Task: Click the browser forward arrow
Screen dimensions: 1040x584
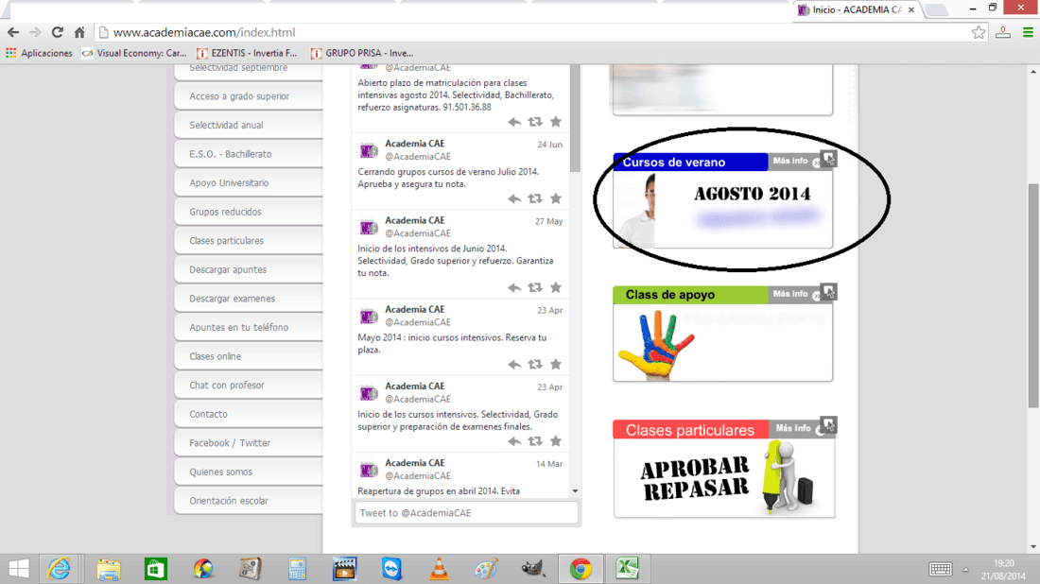Action: pos(35,32)
